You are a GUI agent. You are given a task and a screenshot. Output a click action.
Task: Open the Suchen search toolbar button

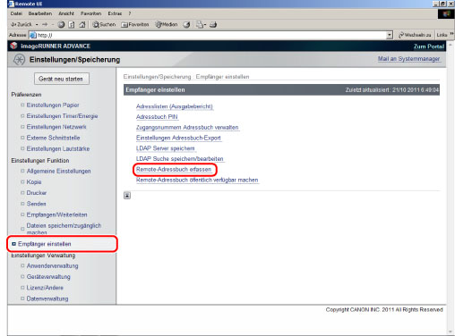tap(104, 25)
